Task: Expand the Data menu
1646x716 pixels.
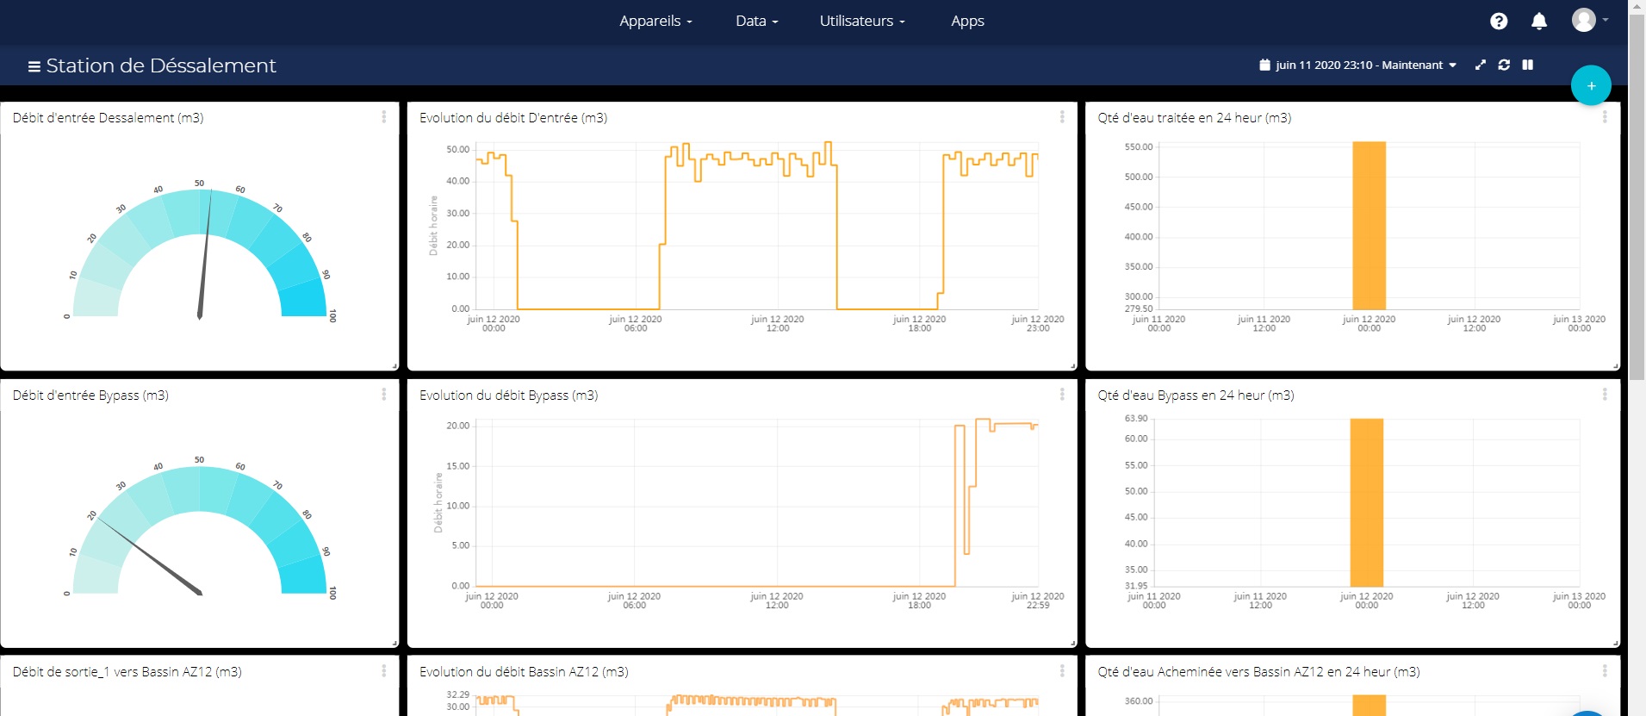Action: 756,22
